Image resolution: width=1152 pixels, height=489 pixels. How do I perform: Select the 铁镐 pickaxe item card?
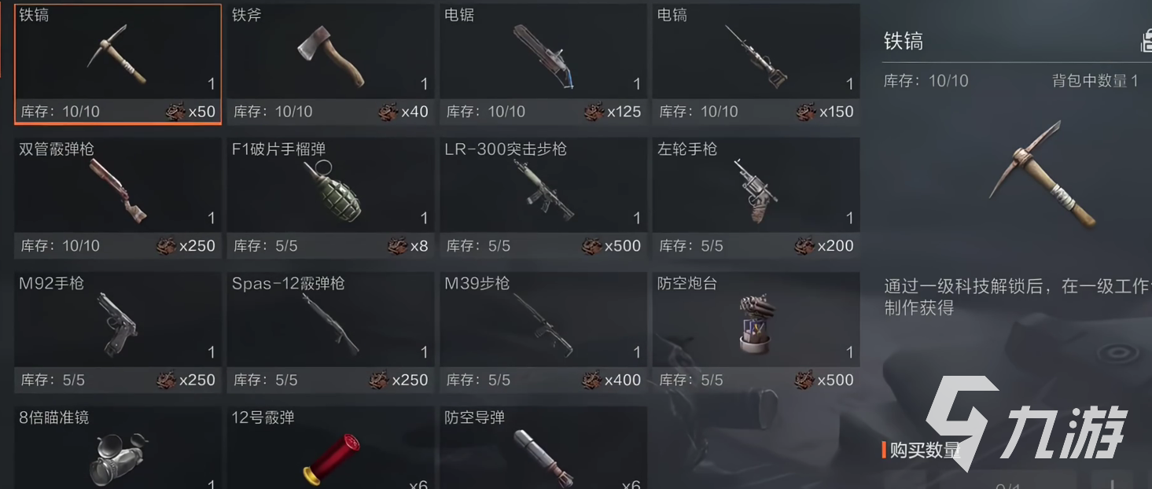[118, 64]
